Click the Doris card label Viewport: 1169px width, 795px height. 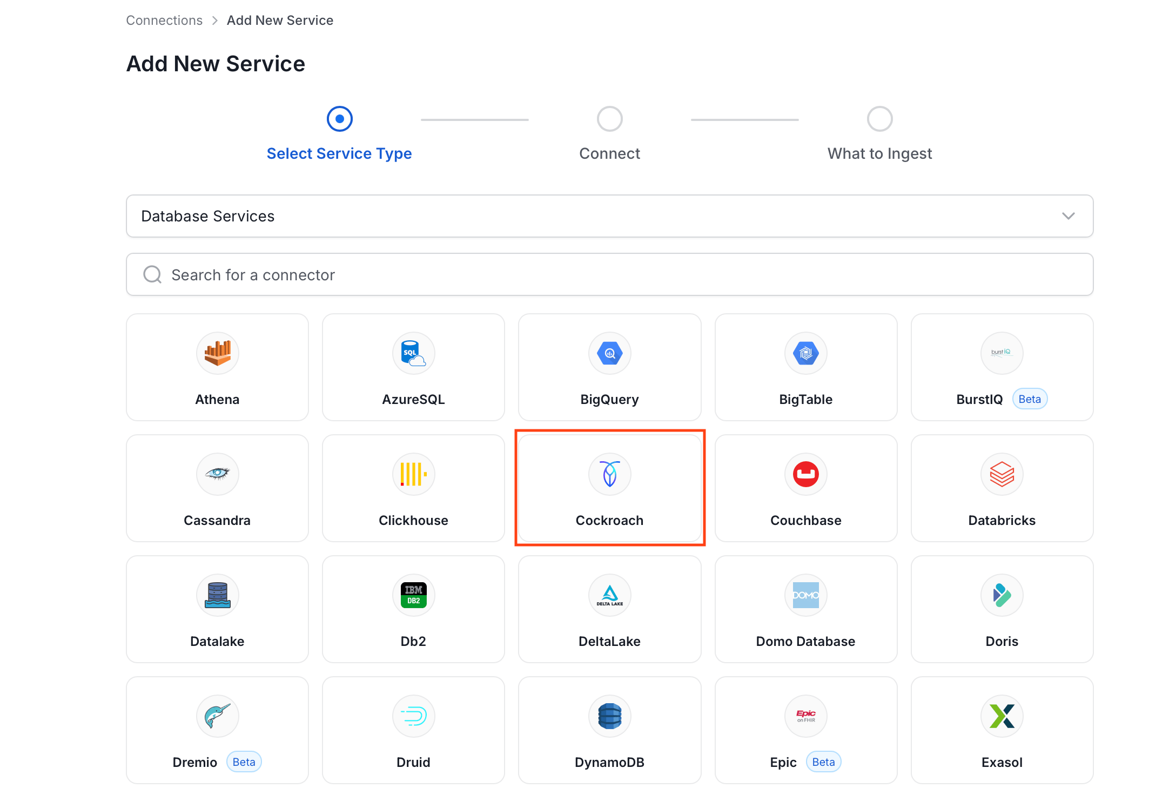1002,641
